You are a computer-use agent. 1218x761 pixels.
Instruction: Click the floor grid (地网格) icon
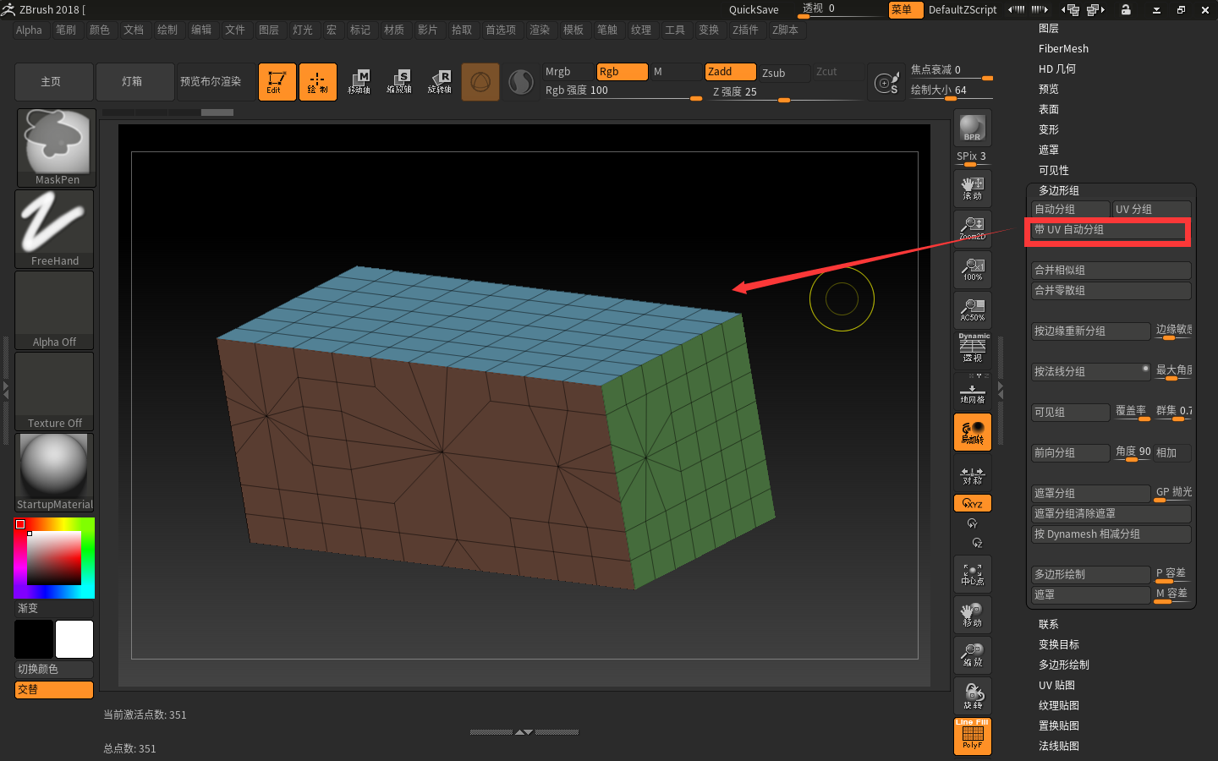pos(972,391)
